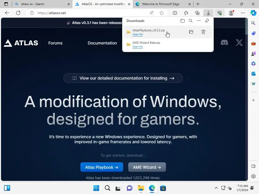The height and width of the screenshot is (194, 259).
Task: Open sidebar Tools briefcase icon
Action: pos(253,43)
